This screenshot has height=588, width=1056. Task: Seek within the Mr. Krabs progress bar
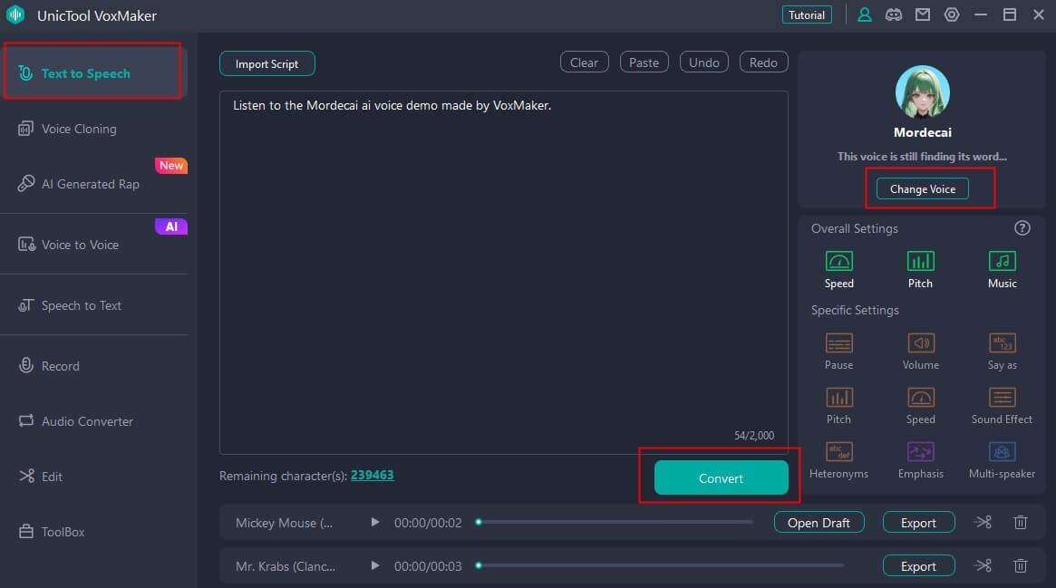click(x=662, y=566)
